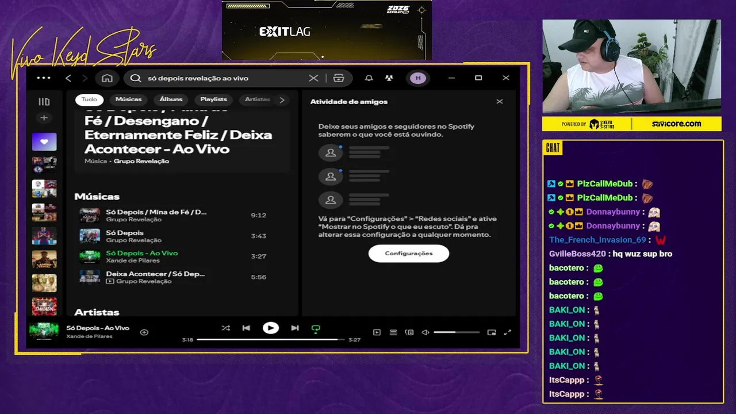This screenshot has height=414, width=736.
Task: Enter full screen player
Action: tap(508, 332)
